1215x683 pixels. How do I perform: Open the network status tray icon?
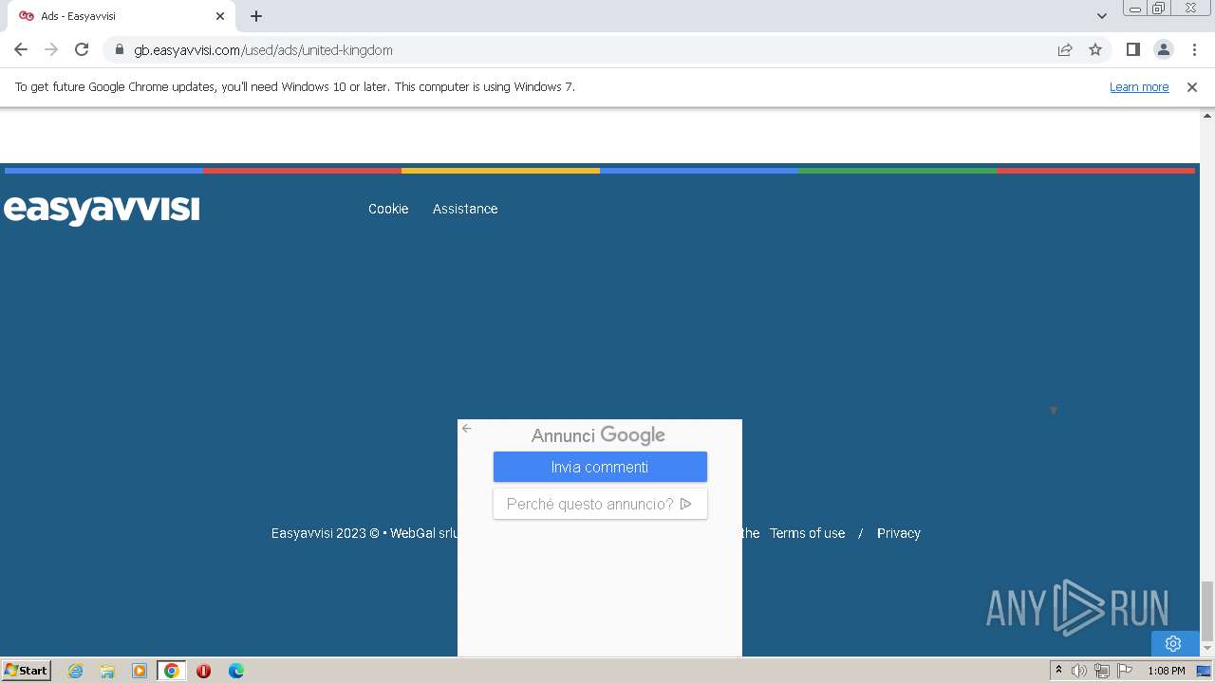pyautogui.click(x=1102, y=671)
